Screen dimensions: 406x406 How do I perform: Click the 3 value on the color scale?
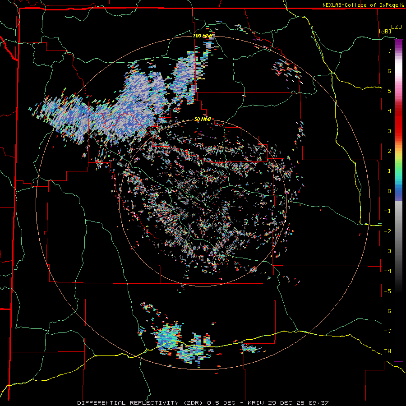(x=389, y=131)
